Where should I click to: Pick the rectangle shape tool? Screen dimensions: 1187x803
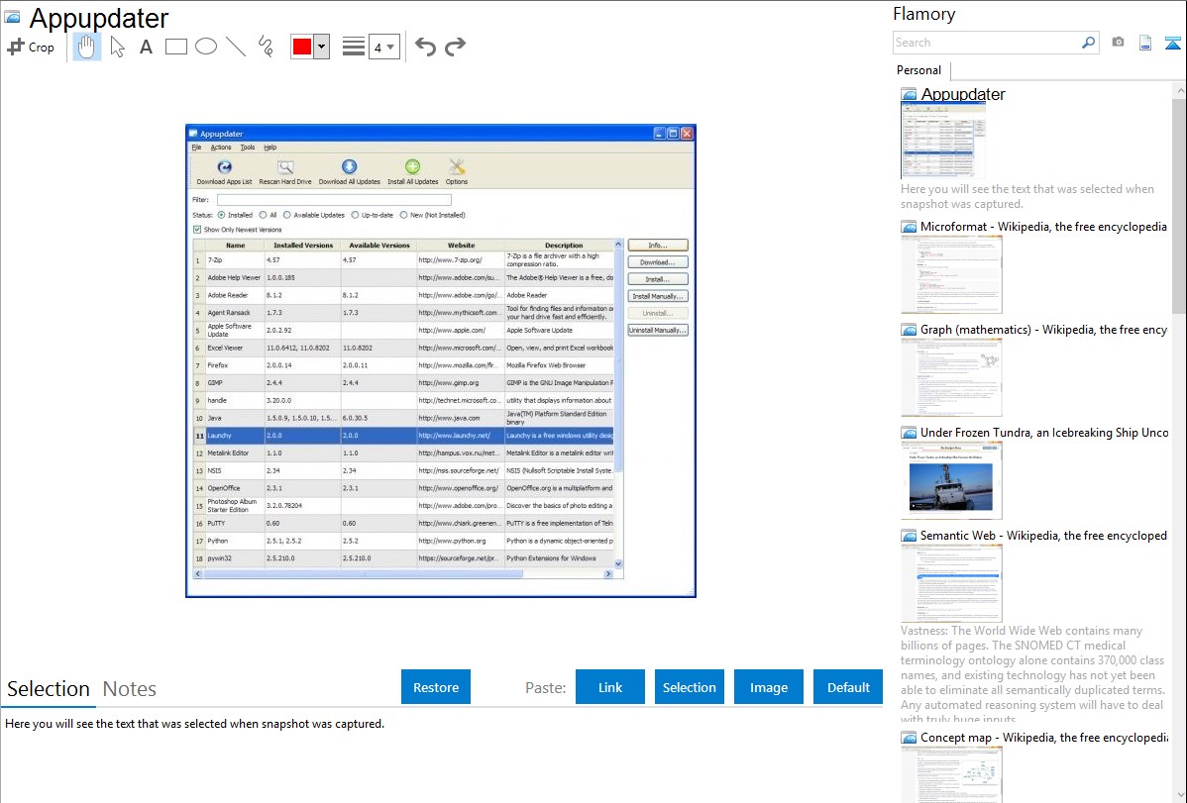click(175, 47)
